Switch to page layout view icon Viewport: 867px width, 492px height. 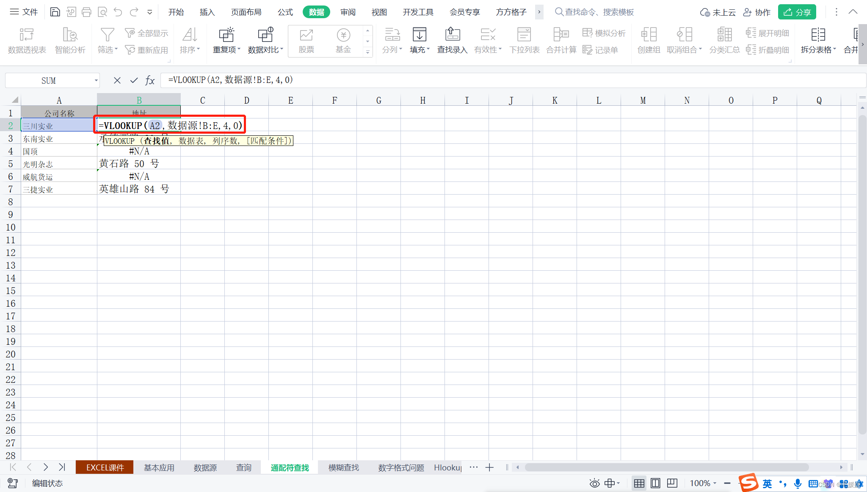[x=655, y=483]
